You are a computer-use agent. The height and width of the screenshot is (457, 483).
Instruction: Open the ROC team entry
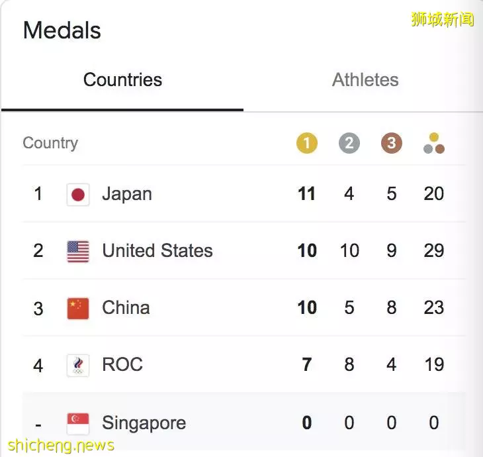click(244, 364)
